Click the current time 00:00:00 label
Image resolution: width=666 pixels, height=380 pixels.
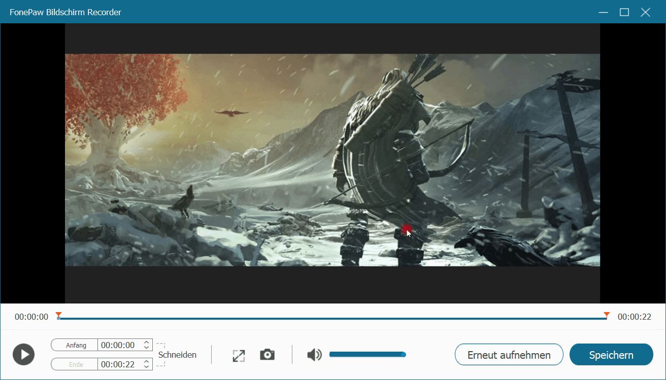[31, 317]
